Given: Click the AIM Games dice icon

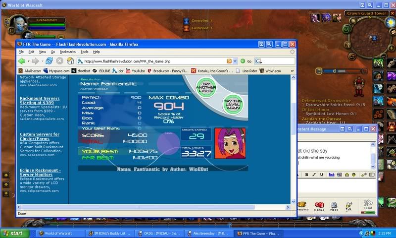Looking at the screenshot, I should click(319, 205).
